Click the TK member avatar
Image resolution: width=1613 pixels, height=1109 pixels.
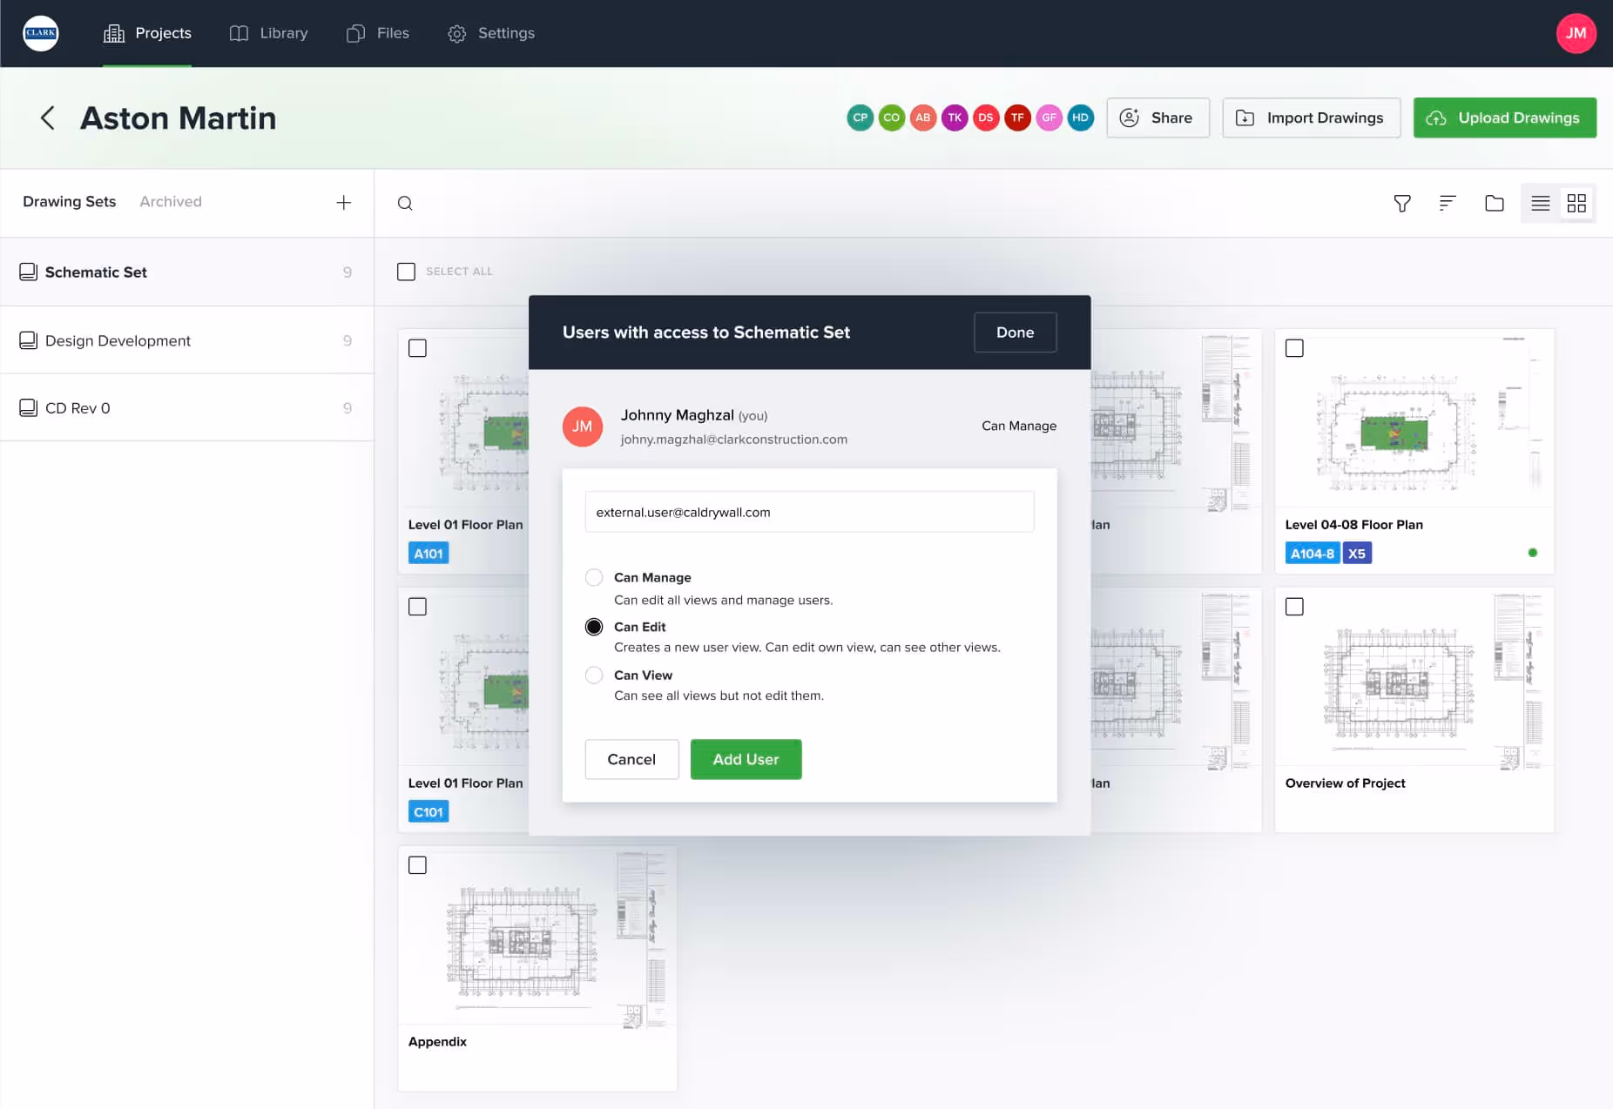tap(955, 118)
